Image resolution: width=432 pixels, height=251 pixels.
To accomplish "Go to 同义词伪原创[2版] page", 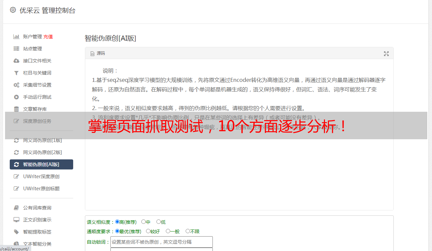I will click(x=43, y=152).
